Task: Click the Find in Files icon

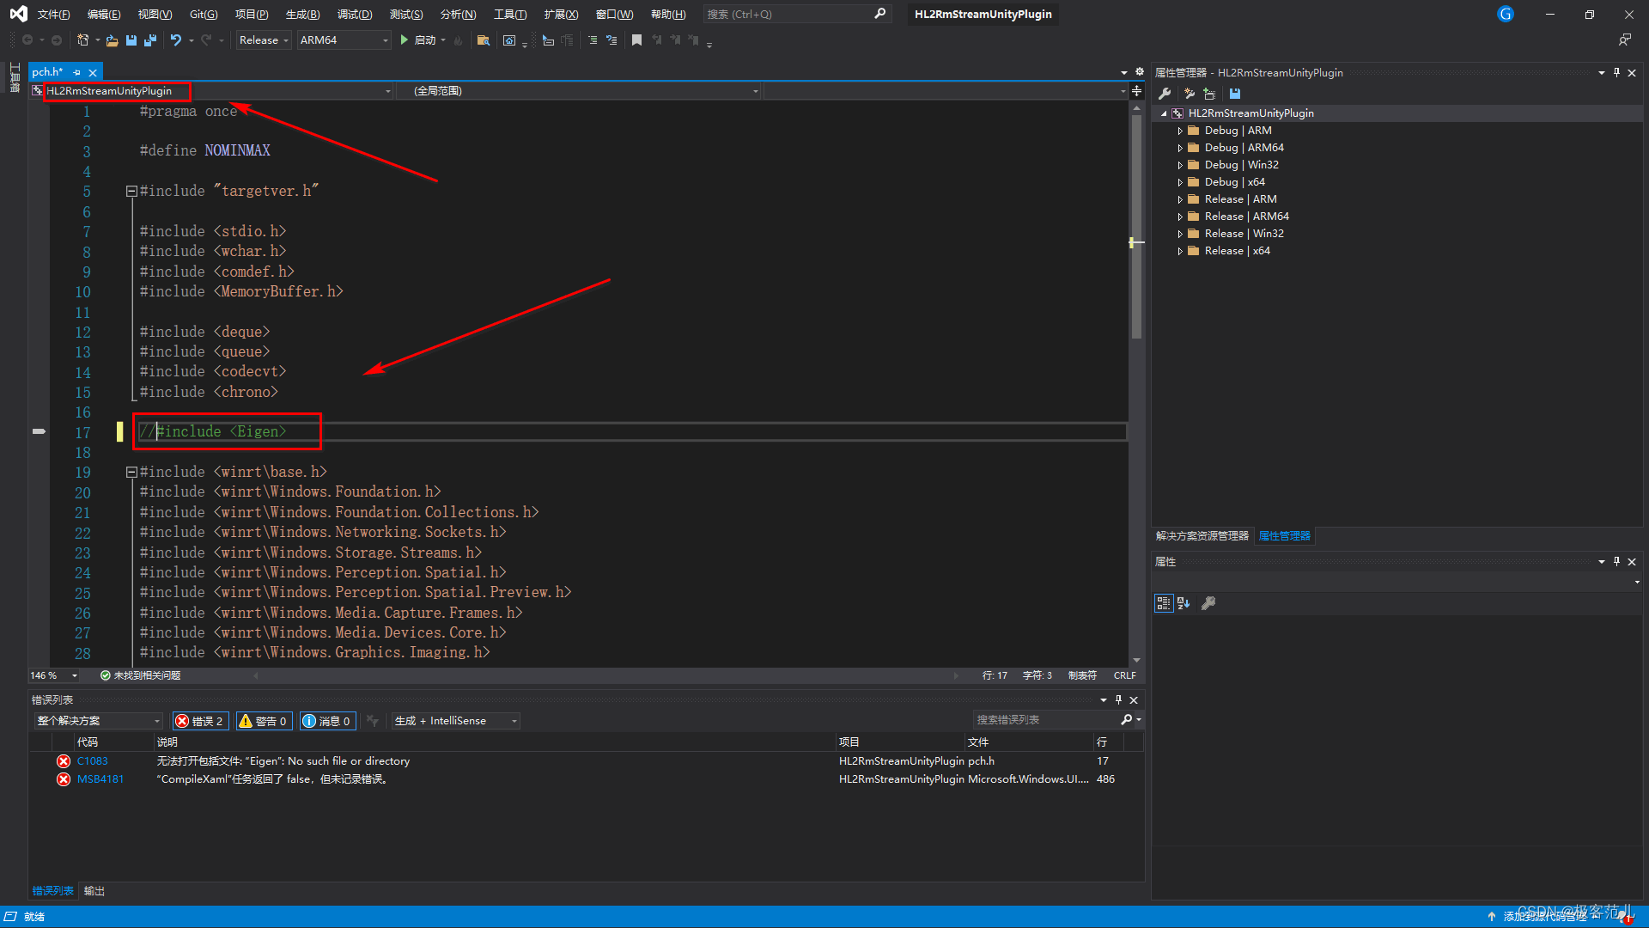Action: (484, 40)
